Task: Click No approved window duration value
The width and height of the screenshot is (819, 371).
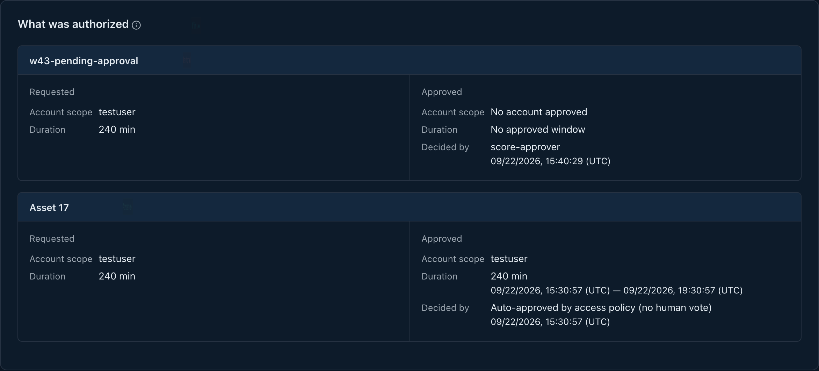Action: [538, 130]
